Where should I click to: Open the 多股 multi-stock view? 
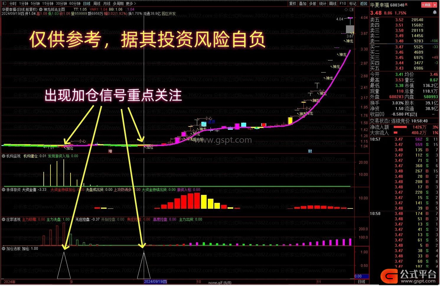tap(313, 4)
